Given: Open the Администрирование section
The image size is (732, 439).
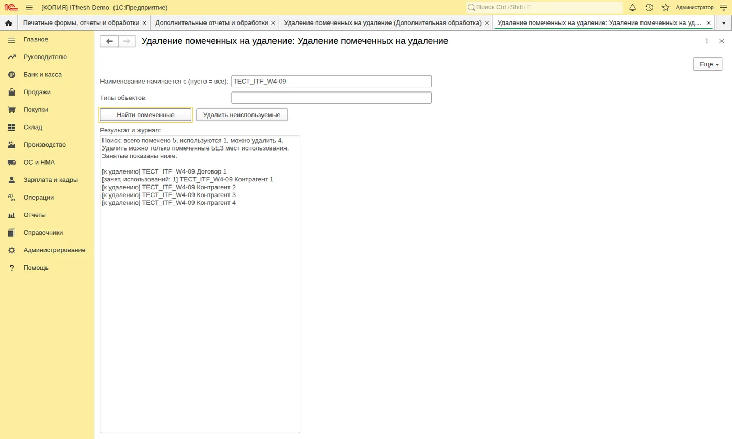Looking at the screenshot, I should pyautogui.click(x=47, y=250).
